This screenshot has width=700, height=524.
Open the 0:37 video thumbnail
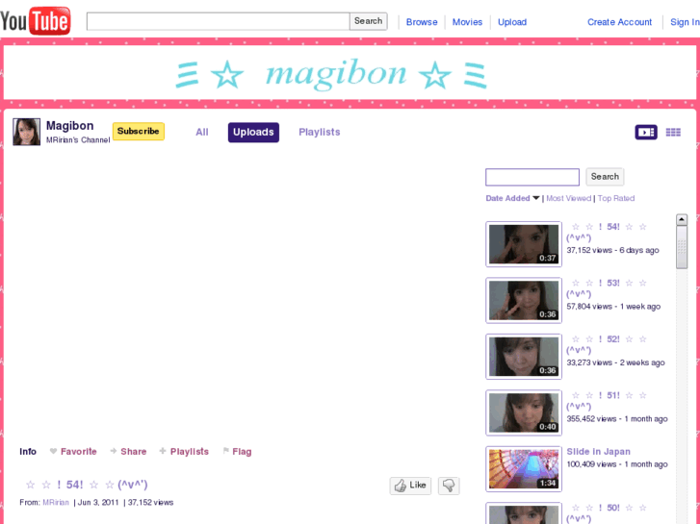coord(524,244)
